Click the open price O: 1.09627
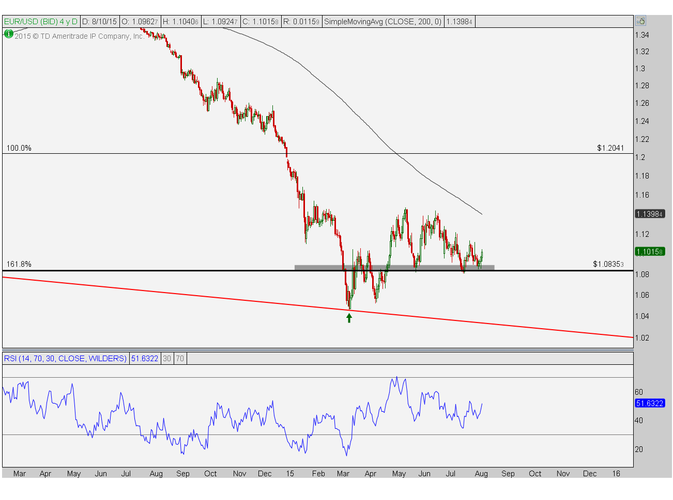 point(140,22)
